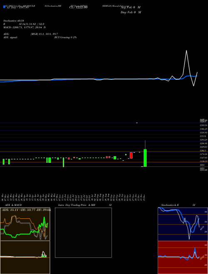Click the 'Stochastics & RSI' panel title

pos(178,205)
